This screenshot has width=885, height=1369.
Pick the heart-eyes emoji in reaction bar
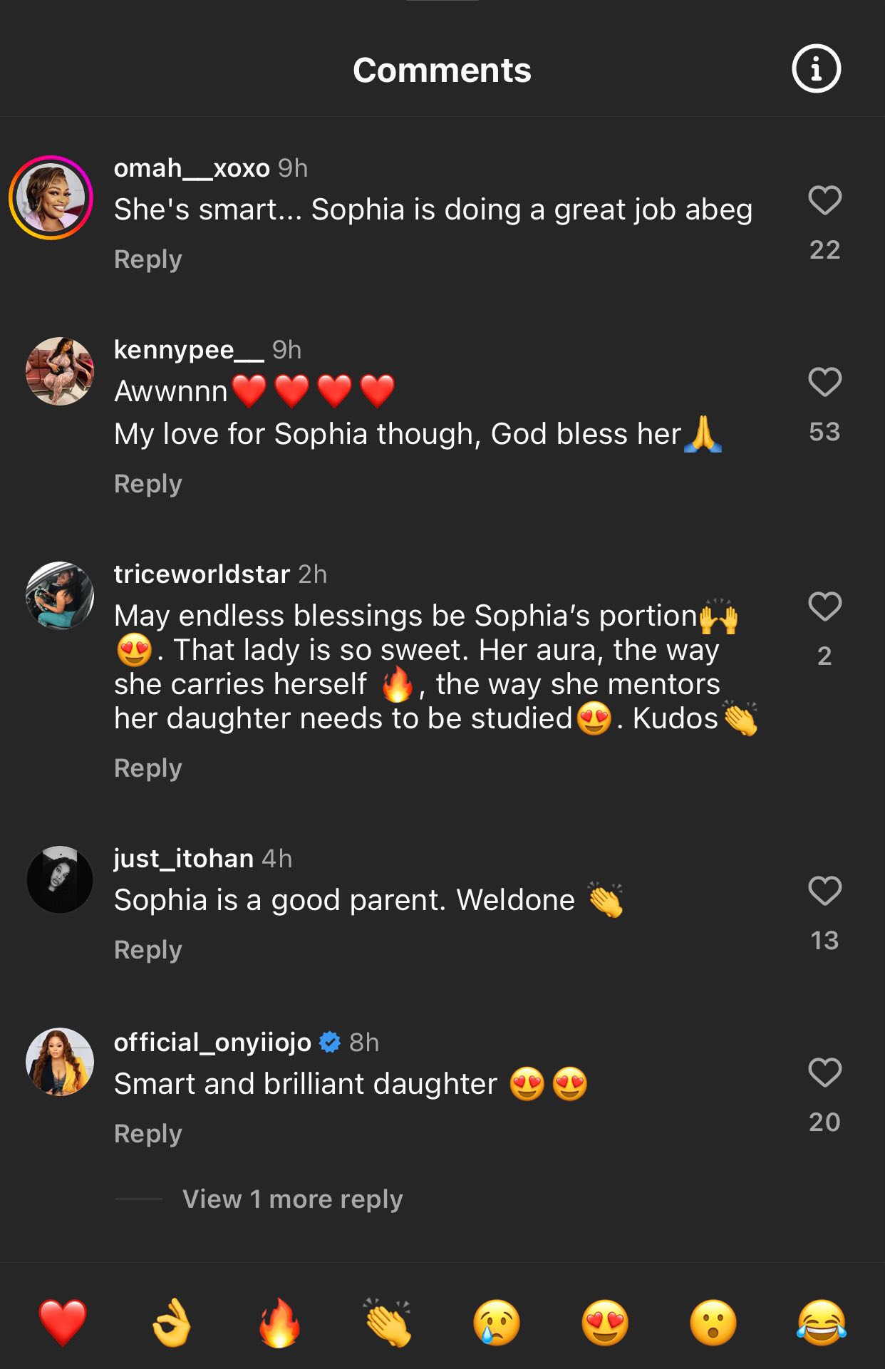[x=605, y=1322]
